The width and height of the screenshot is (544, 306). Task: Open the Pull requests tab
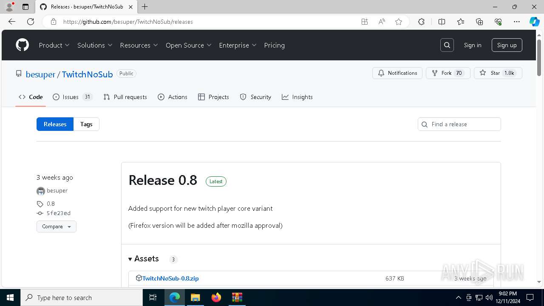pos(125,97)
